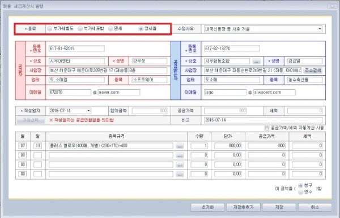Click receiver email domain field siwooent.com
The image size is (340, 218).
[274, 92]
